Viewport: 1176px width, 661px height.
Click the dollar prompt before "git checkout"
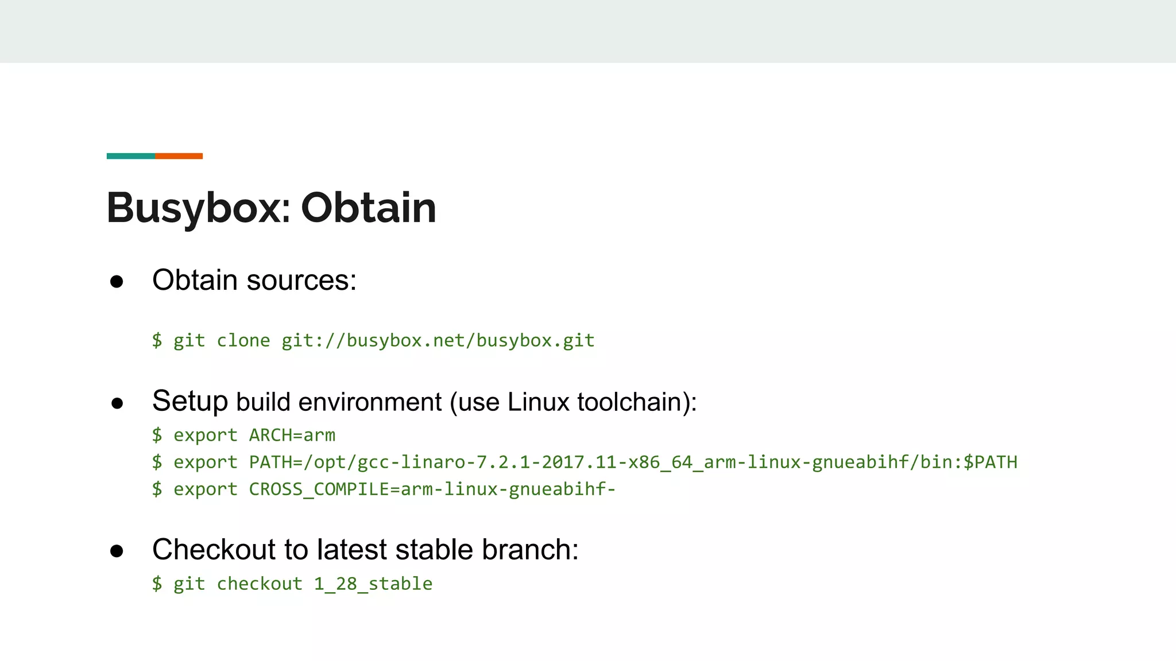pos(157,584)
